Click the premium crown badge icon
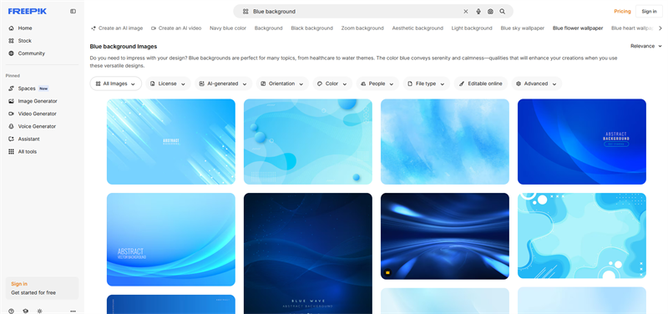The image size is (668, 314). [387, 272]
